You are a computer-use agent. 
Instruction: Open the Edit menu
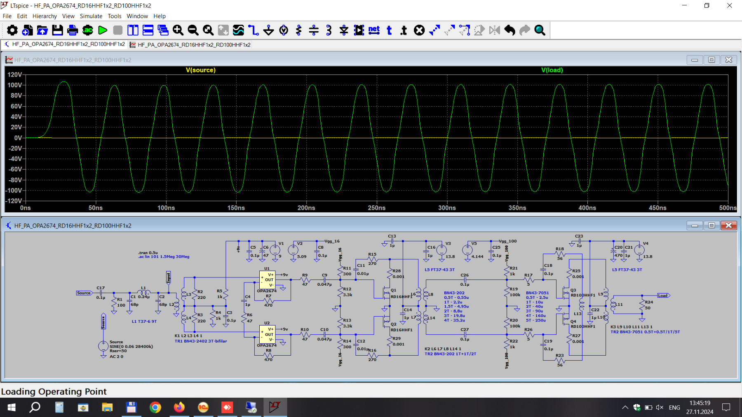click(x=22, y=16)
